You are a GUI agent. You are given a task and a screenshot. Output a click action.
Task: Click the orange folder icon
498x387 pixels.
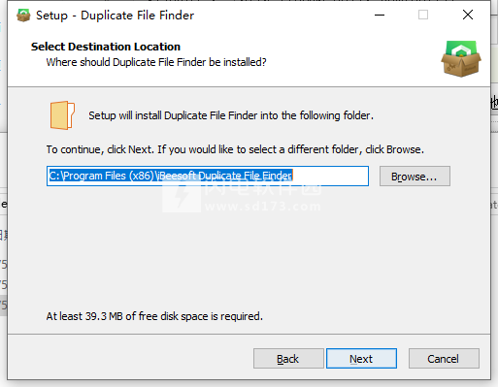(62, 115)
